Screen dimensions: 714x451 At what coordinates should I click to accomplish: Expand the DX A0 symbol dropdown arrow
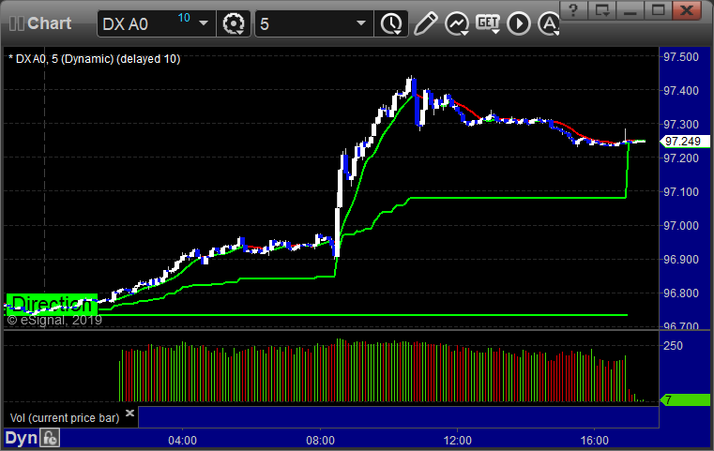coord(204,23)
